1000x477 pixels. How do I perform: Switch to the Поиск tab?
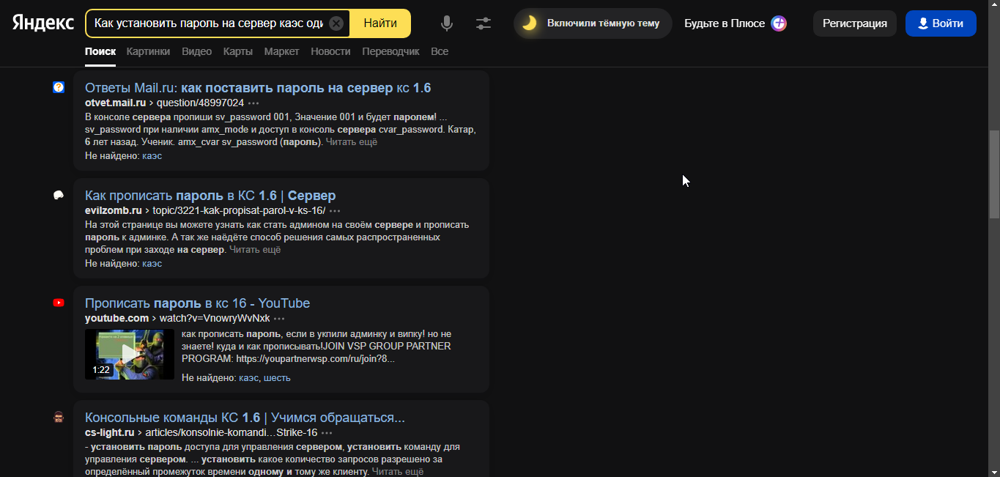tap(100, 51)
